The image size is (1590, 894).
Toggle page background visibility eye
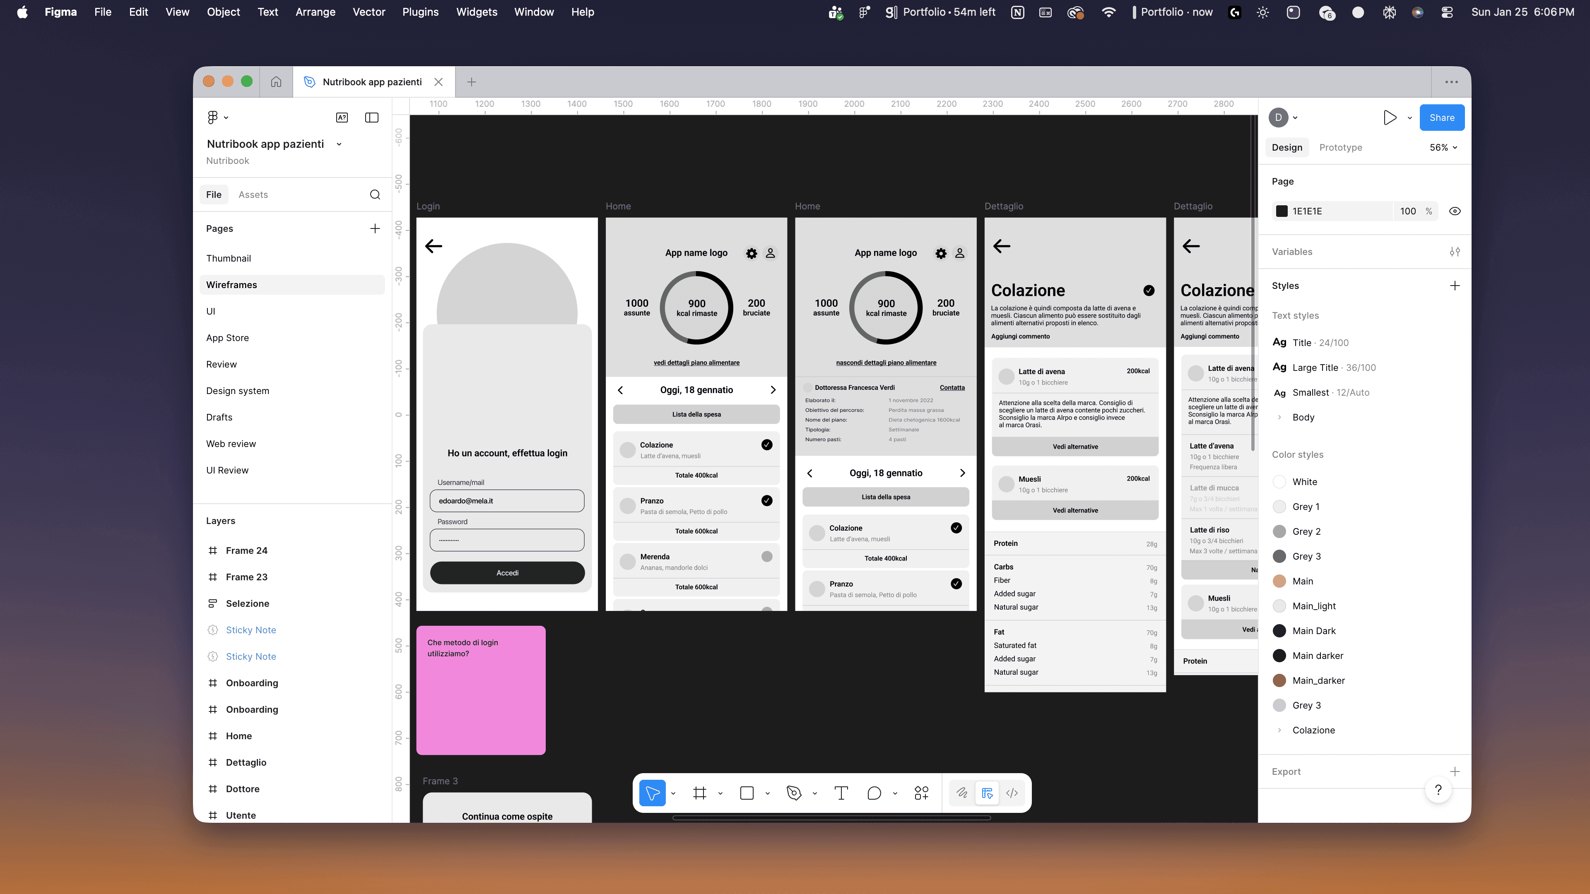point(1455,211)
